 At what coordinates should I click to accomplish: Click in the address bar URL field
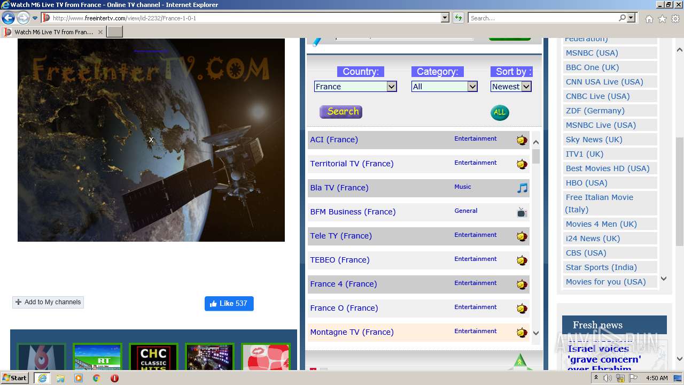[x=246, y=18]
